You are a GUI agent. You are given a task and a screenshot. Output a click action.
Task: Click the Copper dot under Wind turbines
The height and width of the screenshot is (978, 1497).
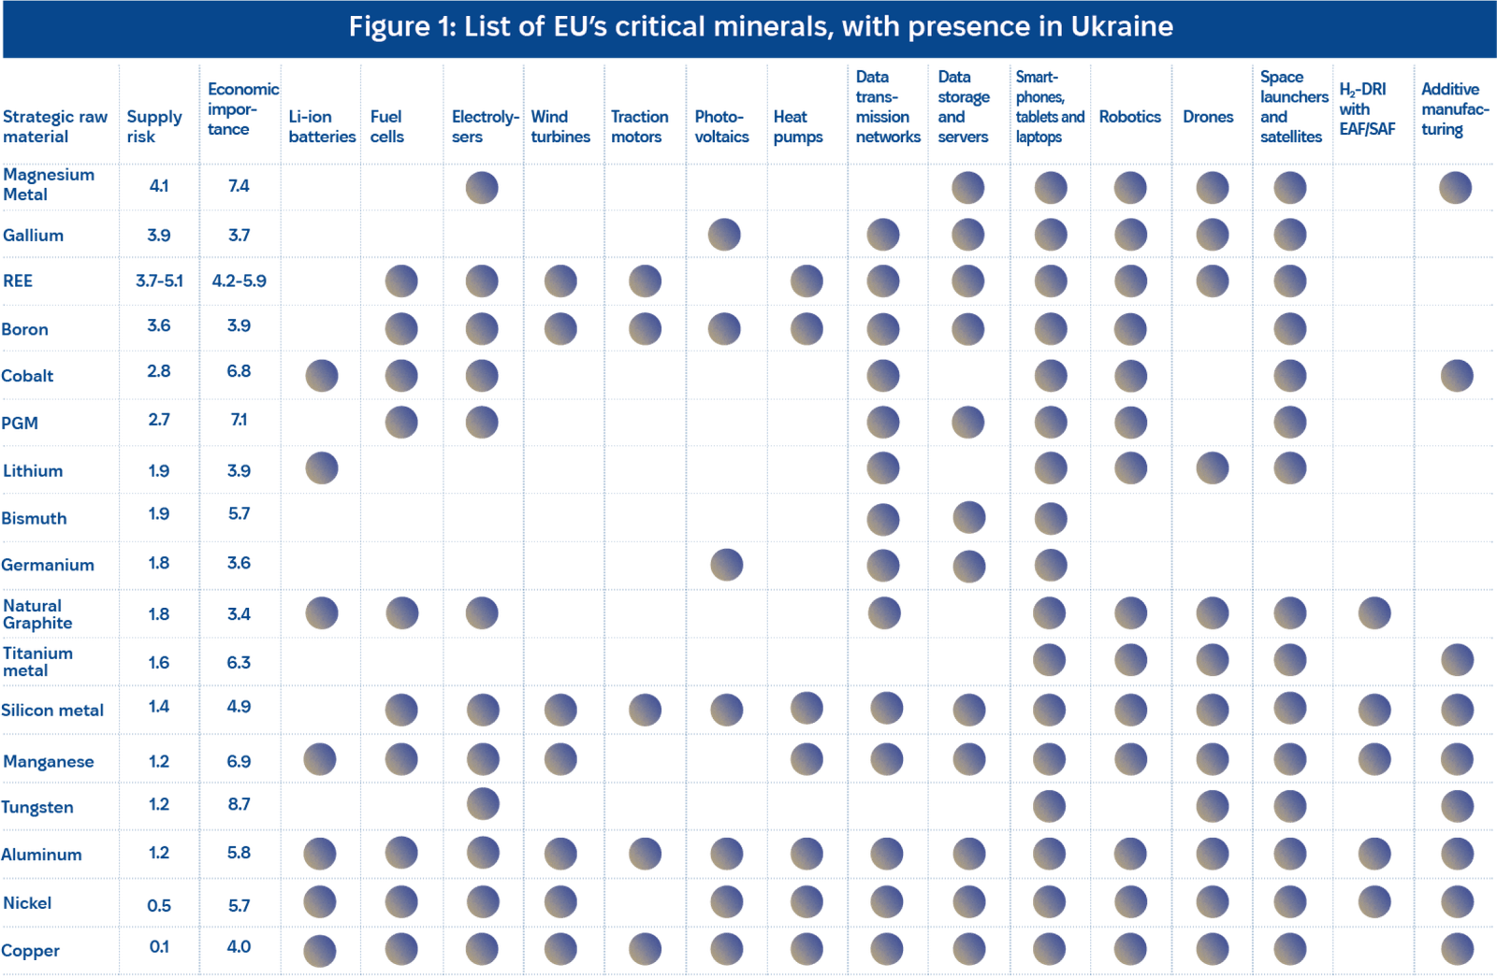coord(560,949)
